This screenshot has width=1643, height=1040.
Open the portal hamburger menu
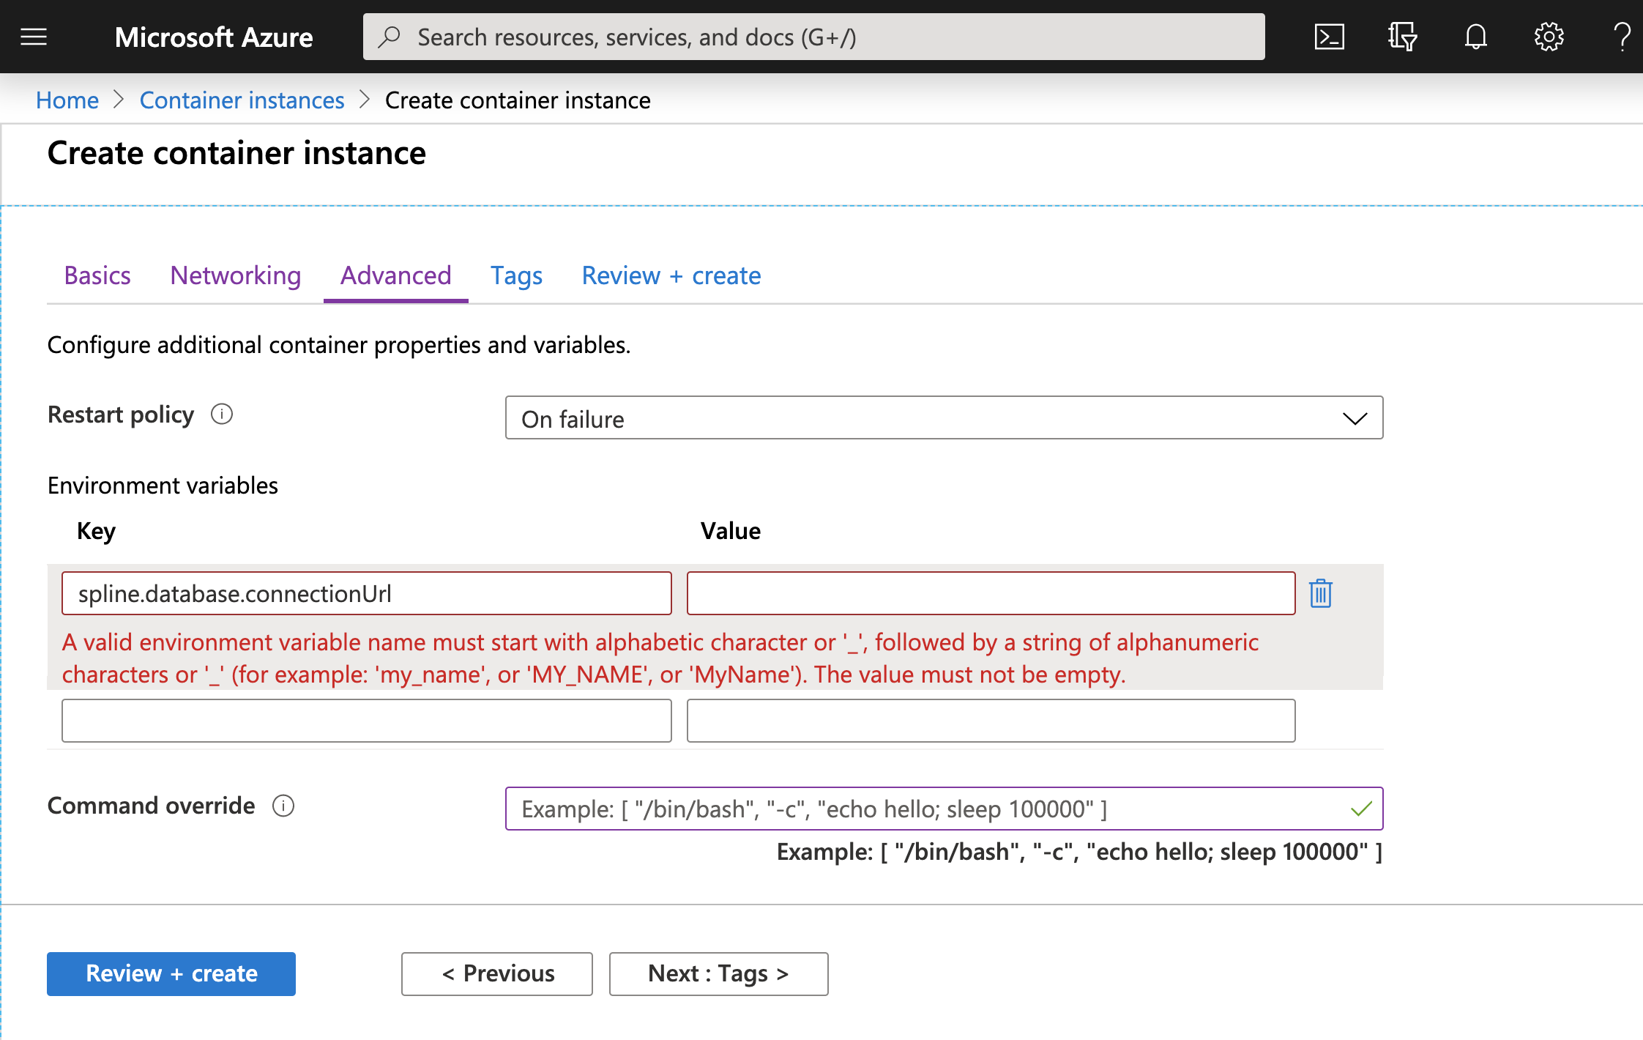(34, 36)
